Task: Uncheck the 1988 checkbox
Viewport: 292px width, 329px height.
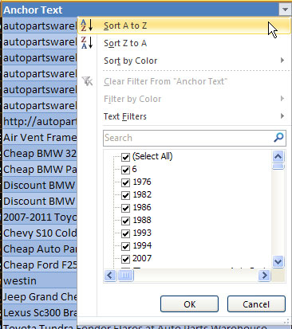Action: 125,221
